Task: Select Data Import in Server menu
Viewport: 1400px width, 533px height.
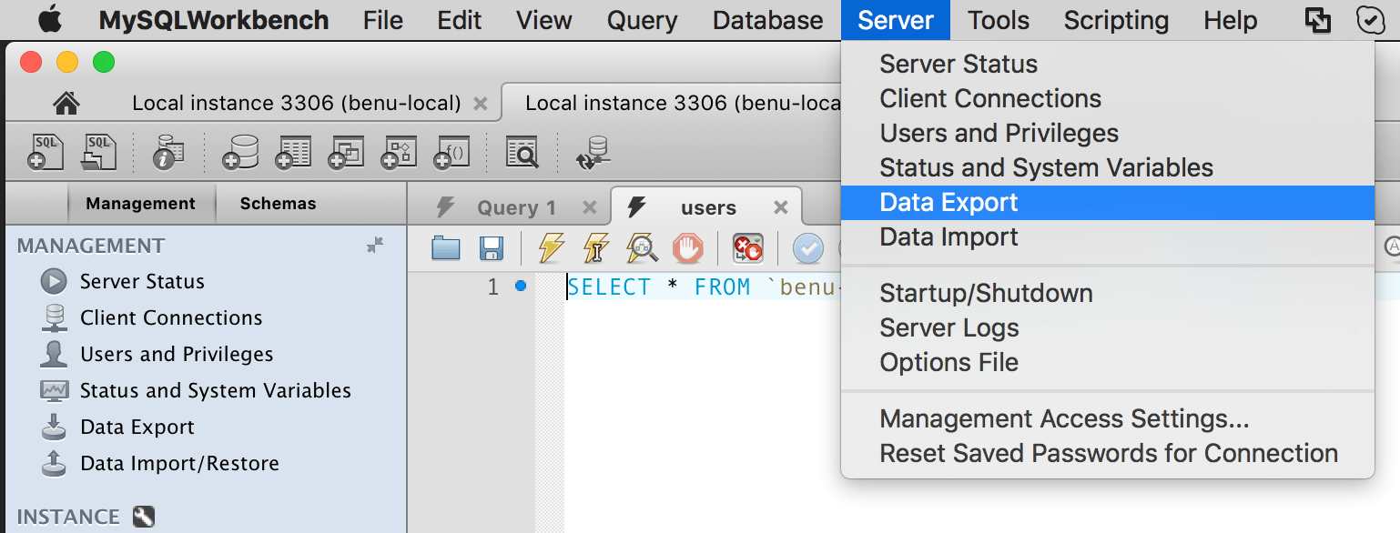Action: tap(1107, 236)
